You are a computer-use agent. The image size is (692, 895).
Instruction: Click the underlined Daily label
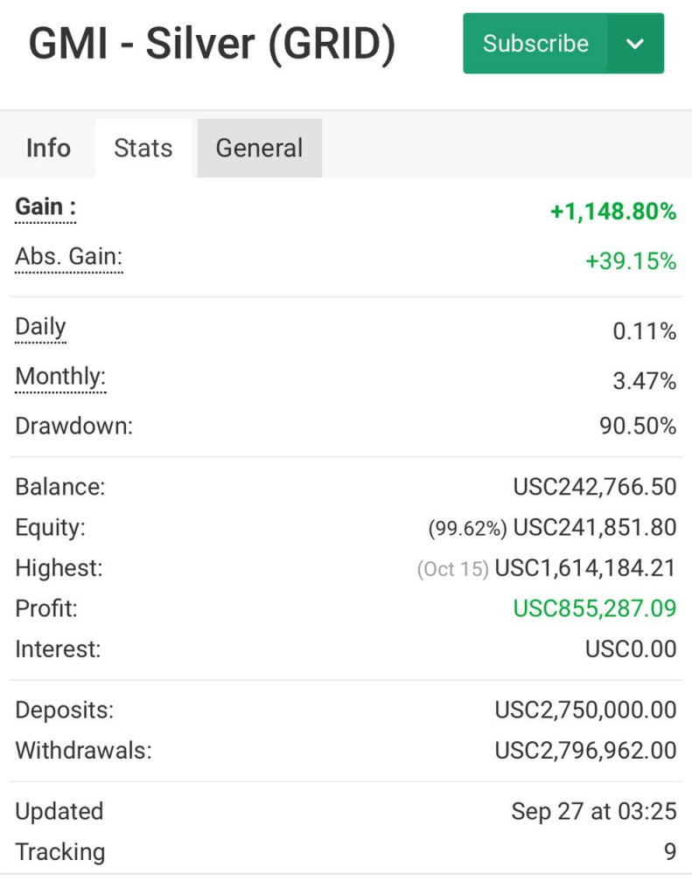[41, 328]
